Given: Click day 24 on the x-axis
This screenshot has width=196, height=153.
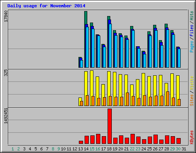Looking at the screenshot, I should tap(144, 149).
